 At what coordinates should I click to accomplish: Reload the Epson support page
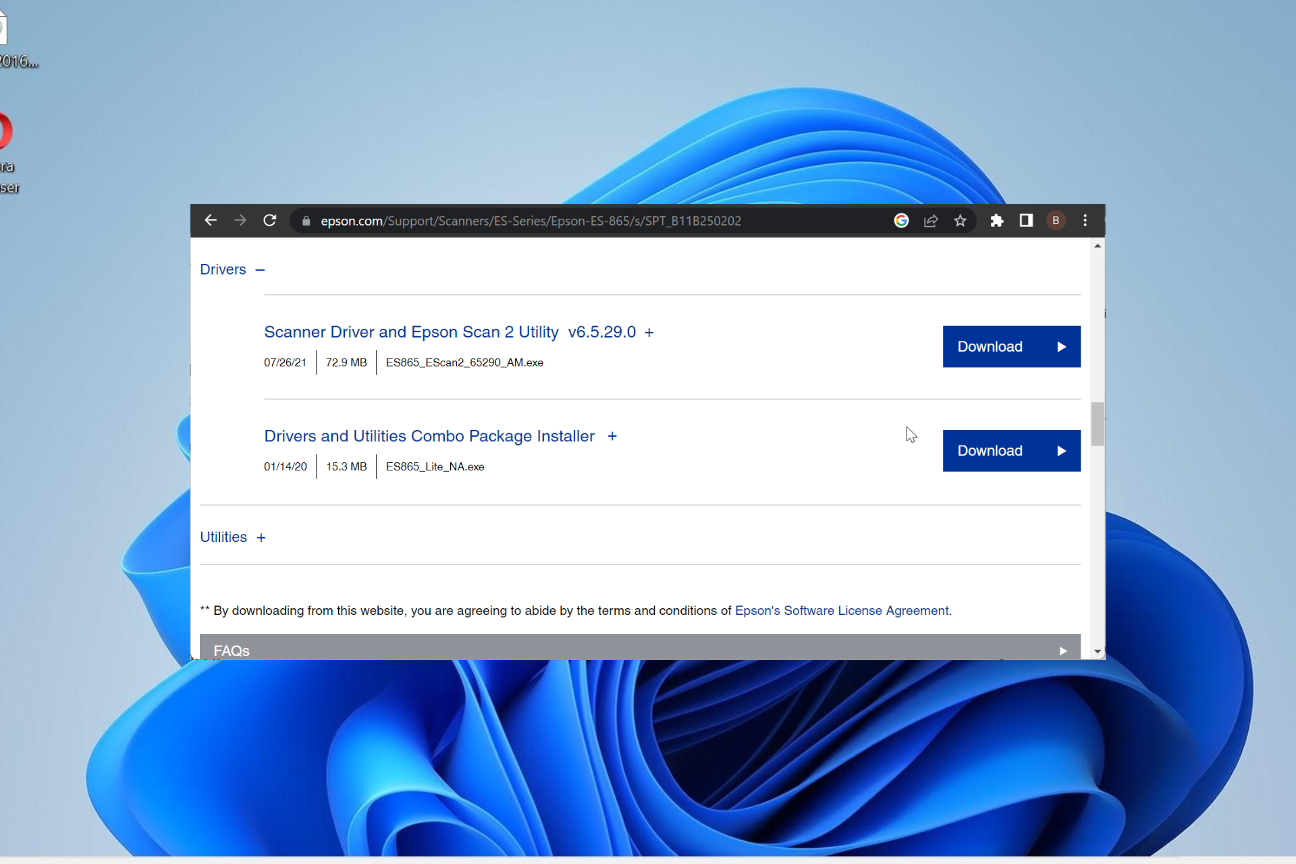click(270, 221)
